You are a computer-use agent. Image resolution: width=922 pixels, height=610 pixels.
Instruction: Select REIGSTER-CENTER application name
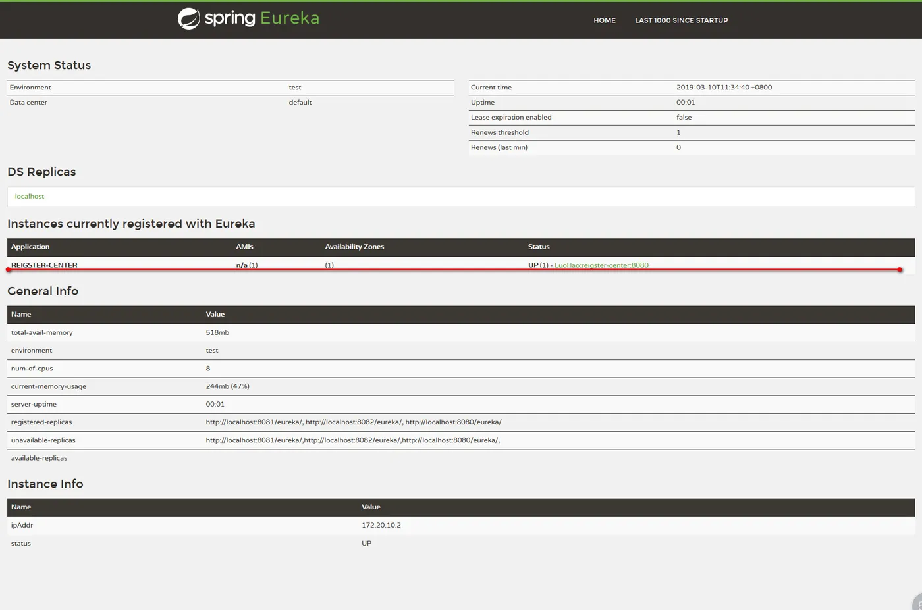tap(44, 265)
